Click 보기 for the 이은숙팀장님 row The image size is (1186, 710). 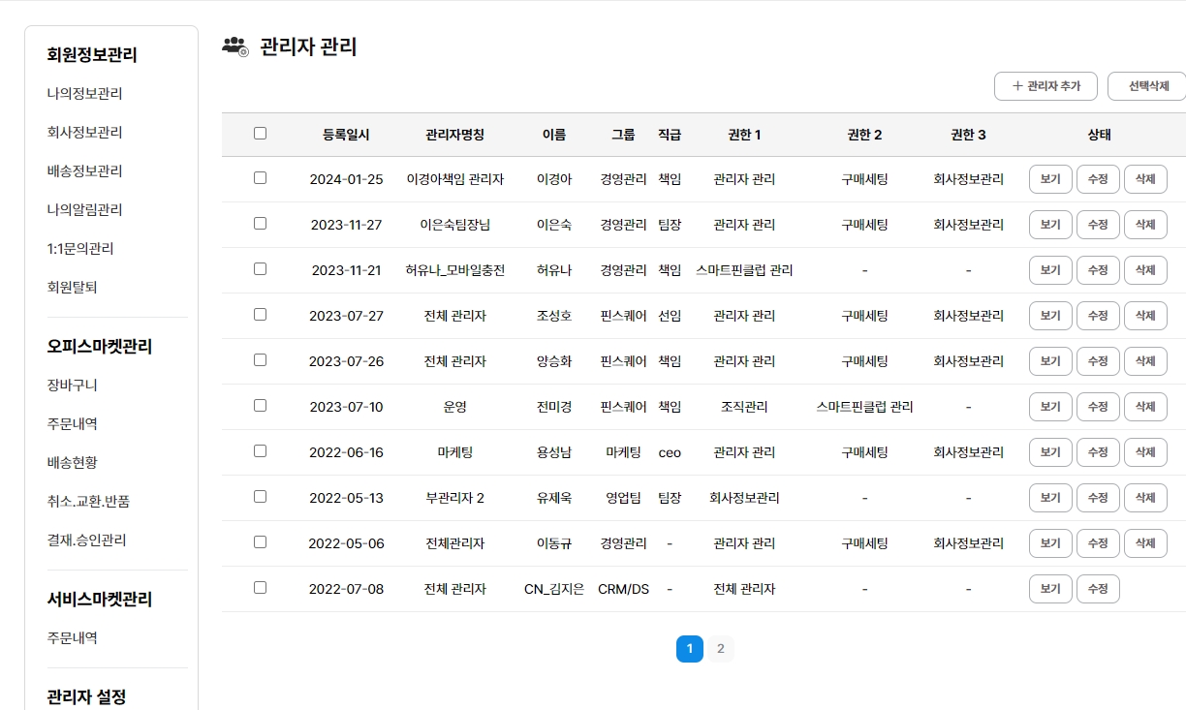[1050, 225]
